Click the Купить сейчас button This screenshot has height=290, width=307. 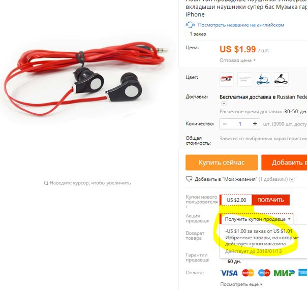click(x=222, y=163)
